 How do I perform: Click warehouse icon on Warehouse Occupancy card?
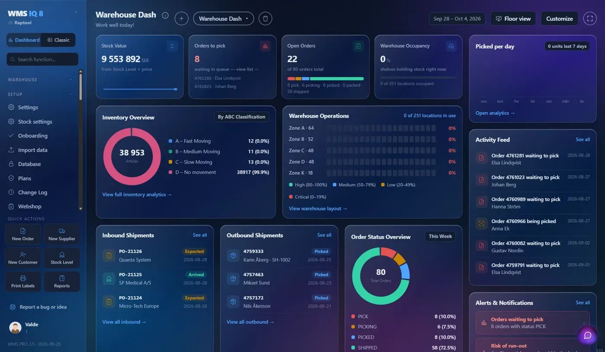click(x=451, y=46)
